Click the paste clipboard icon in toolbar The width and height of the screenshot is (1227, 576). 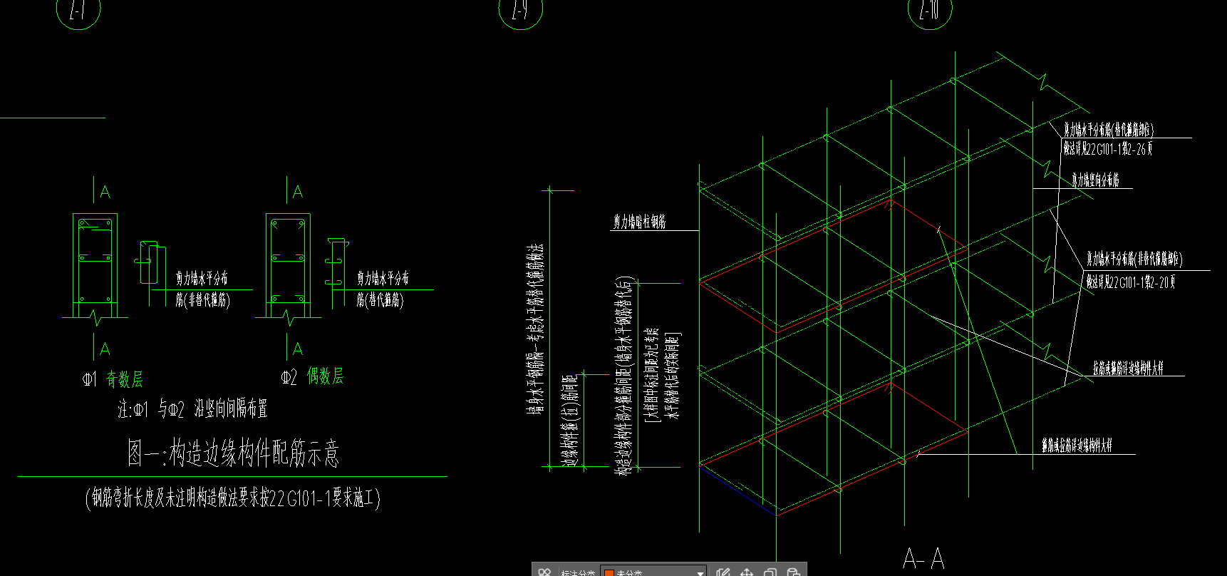pyautogui.click(x=793, y=572)
